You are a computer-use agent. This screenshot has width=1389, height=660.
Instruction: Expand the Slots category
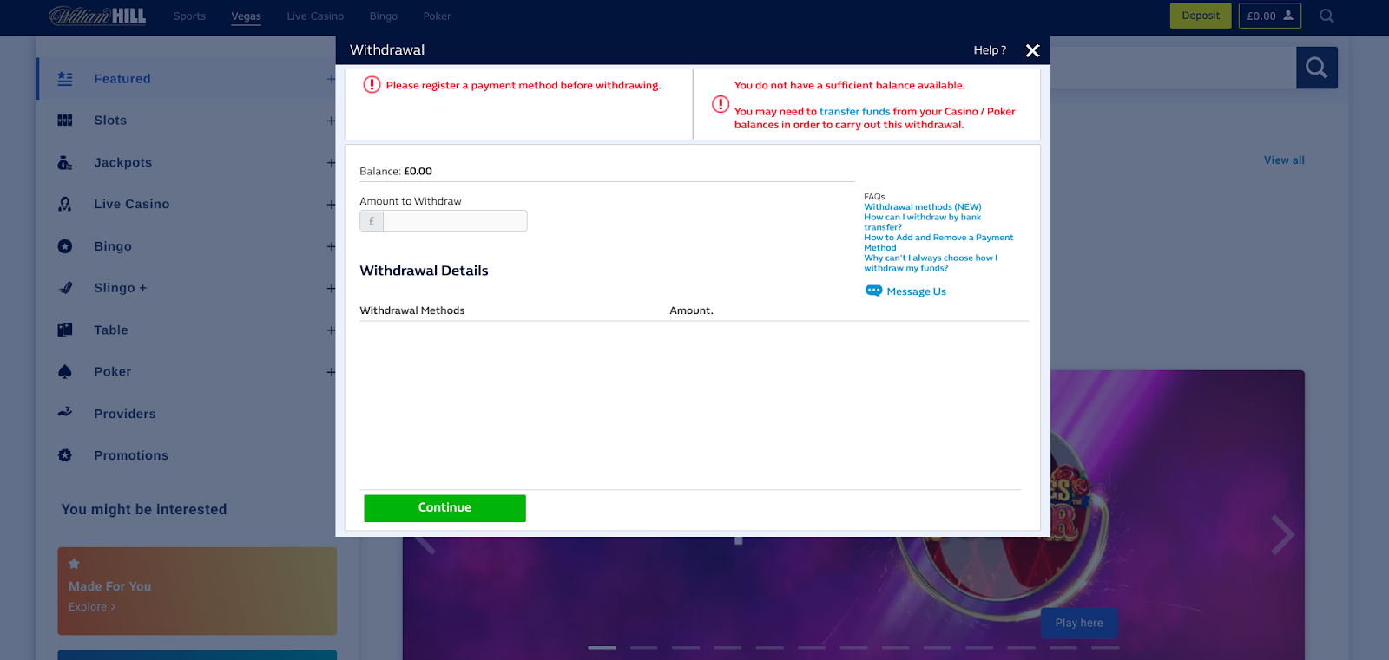point(331,121)
